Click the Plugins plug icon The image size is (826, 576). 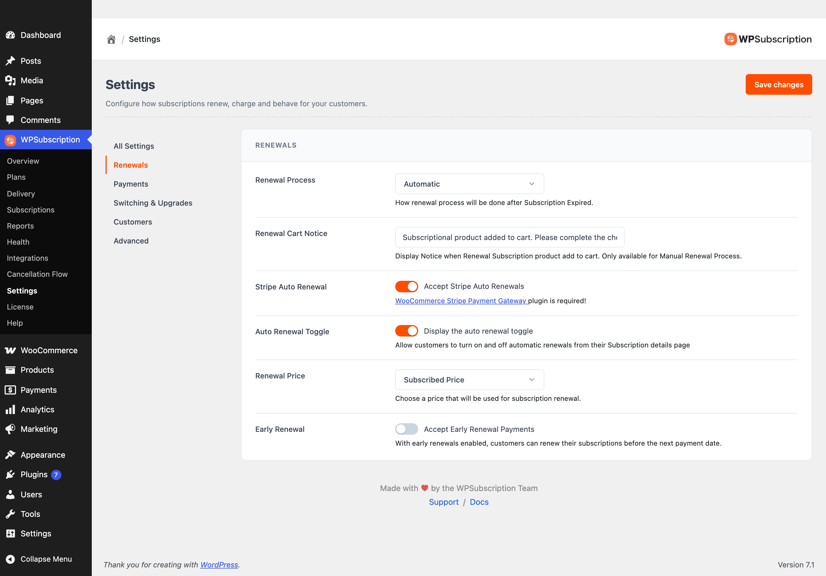coord(10,474)
